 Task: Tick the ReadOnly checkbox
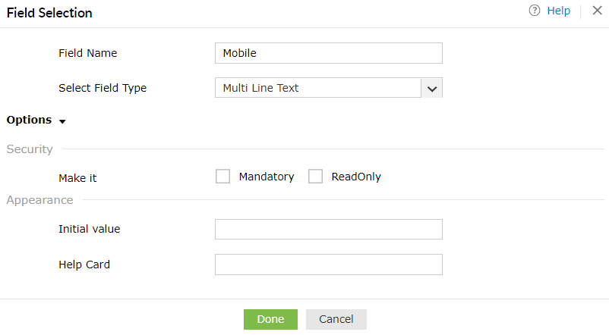[316, 177]
